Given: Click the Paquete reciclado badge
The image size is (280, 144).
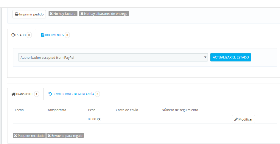Looking at the screenshot, I should click(29, 136).
